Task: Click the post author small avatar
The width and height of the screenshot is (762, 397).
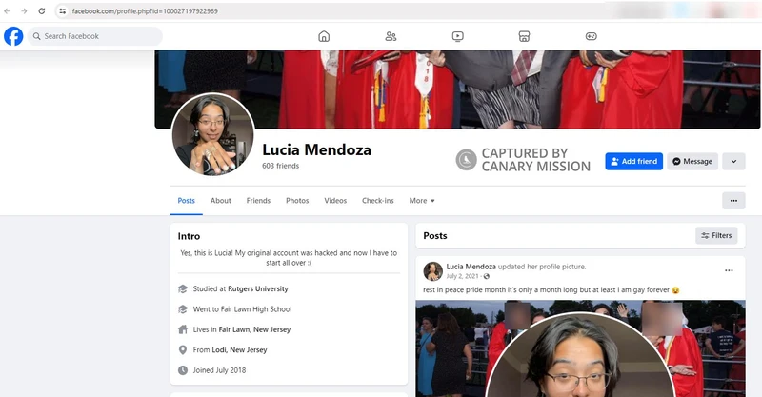Action: point(432,271)
